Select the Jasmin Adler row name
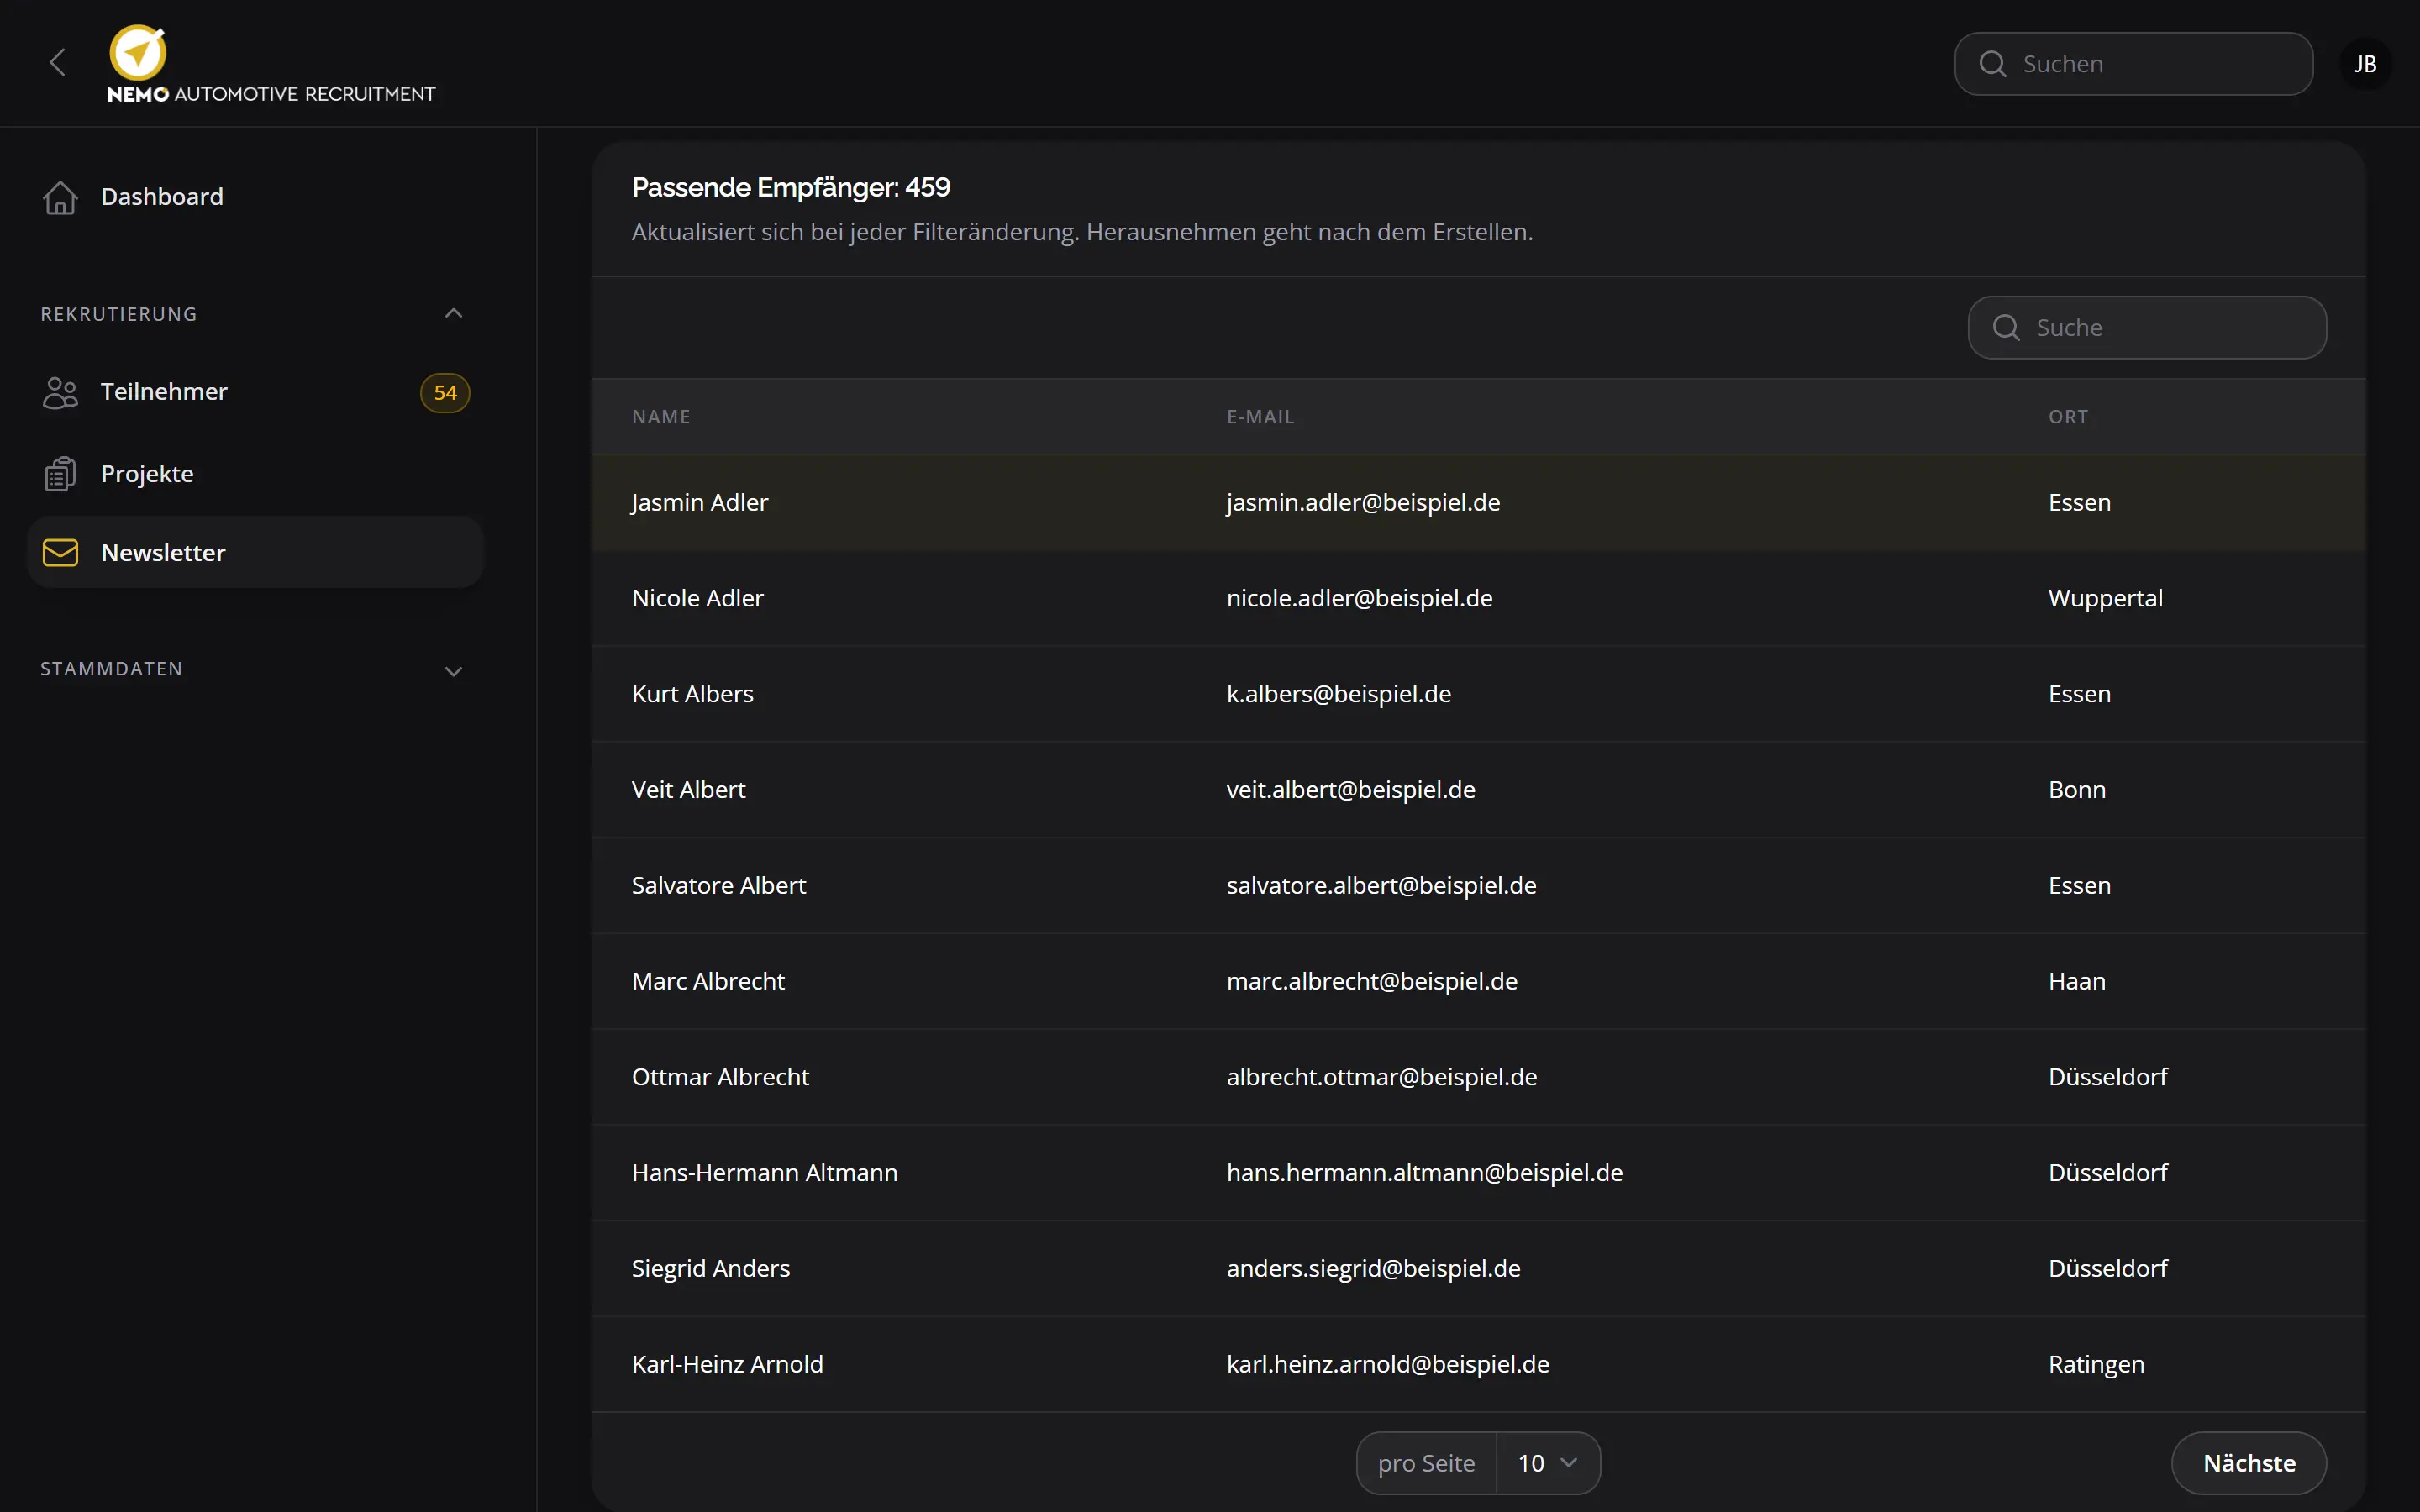2420x1512 pixels. pyautogui.click(x=700, y=502)
